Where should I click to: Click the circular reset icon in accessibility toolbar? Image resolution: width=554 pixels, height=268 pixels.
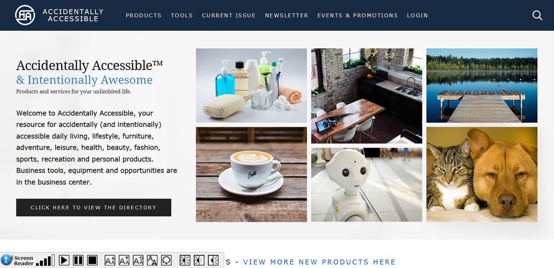point(166,260)
